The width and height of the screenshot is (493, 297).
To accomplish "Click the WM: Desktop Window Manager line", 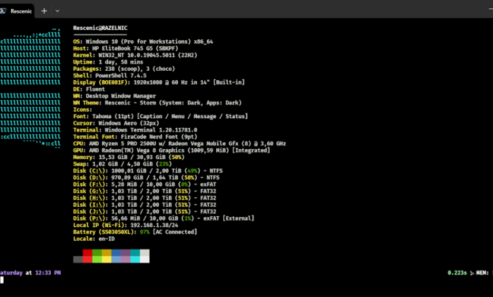I will (x=114, y=96).
